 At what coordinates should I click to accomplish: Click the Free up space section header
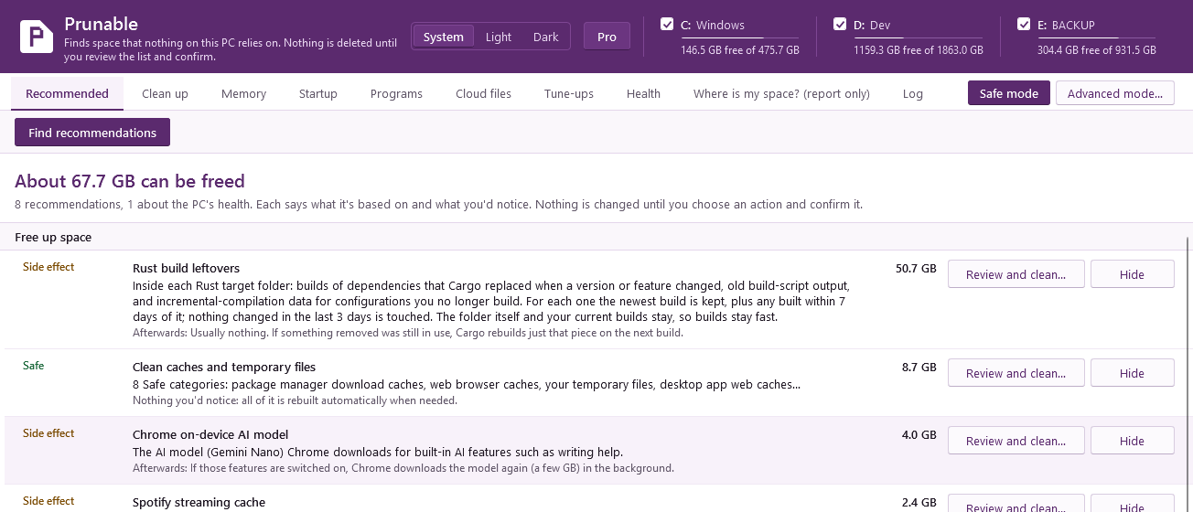(53, 237)
